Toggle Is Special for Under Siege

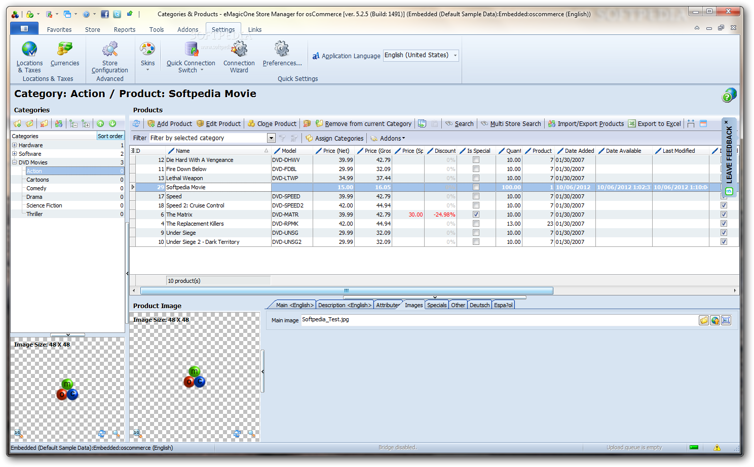[x=476, y=233]
